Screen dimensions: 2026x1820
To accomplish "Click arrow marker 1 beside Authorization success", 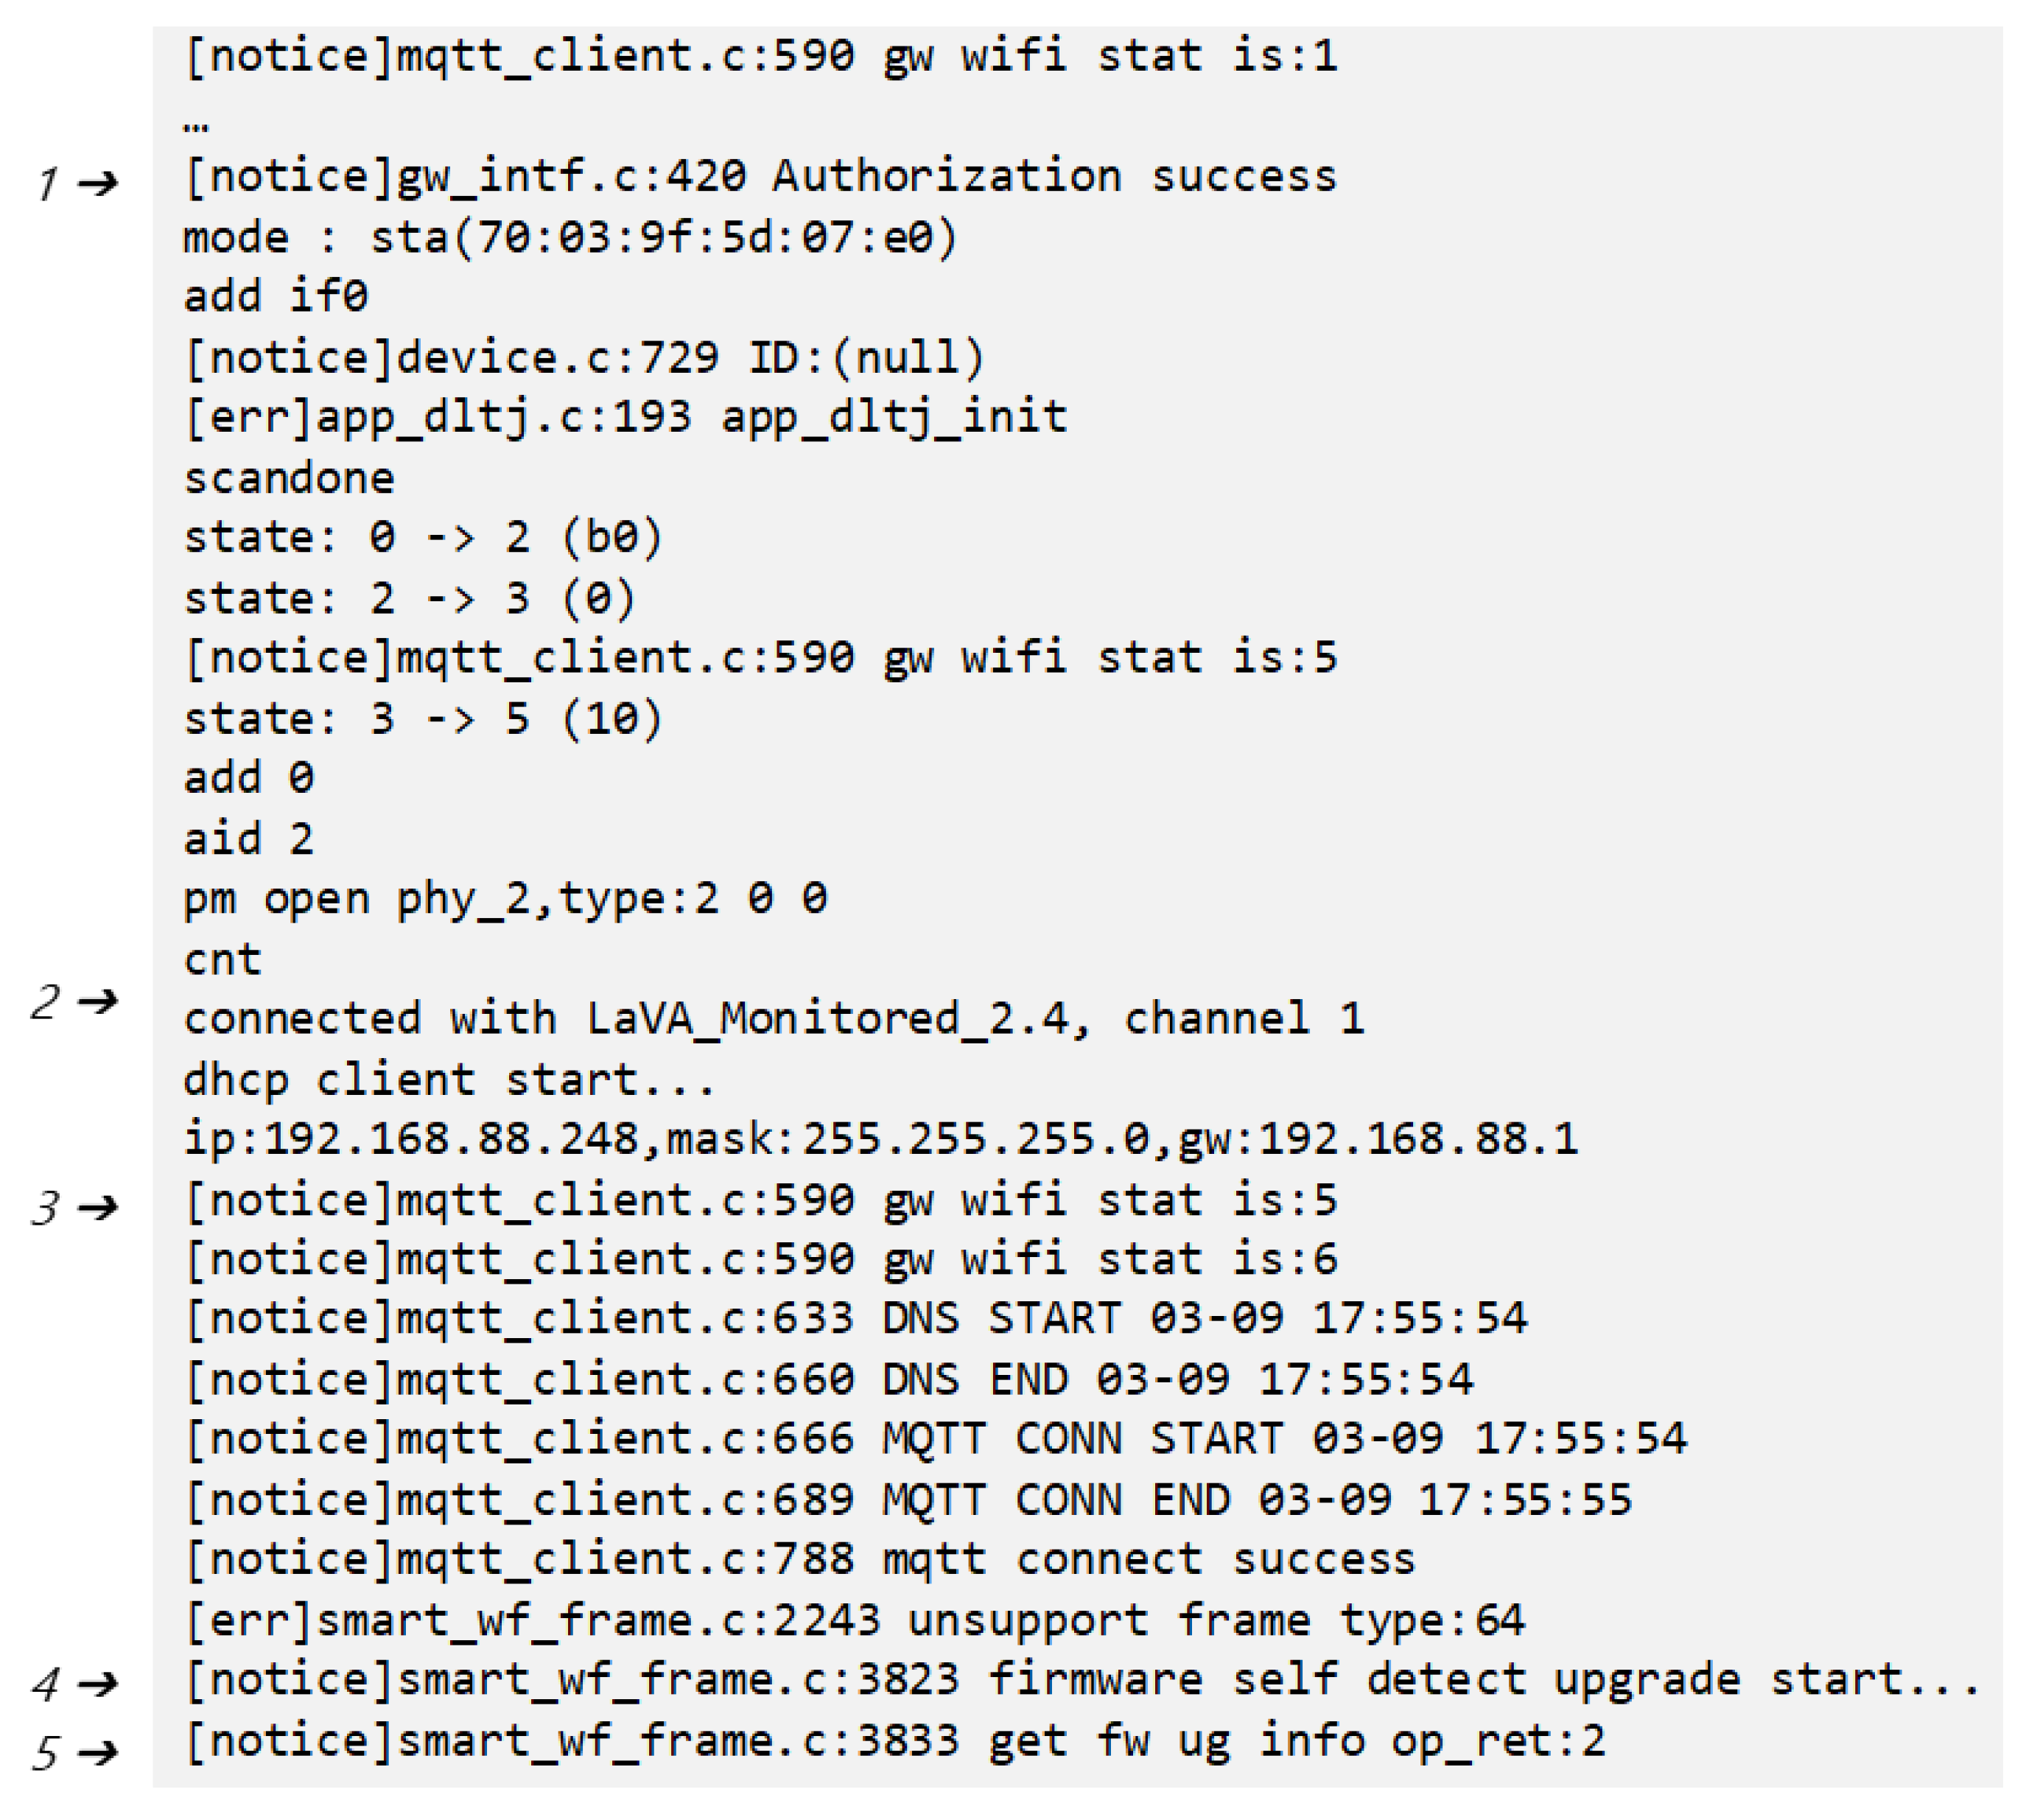I will pyautogui.click(x=99, y=183).
